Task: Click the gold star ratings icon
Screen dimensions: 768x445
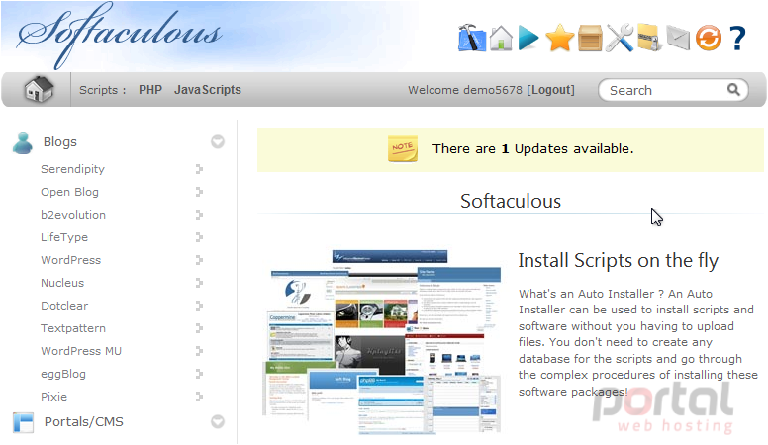Action: pyautogui.click(x=559, y=39)
